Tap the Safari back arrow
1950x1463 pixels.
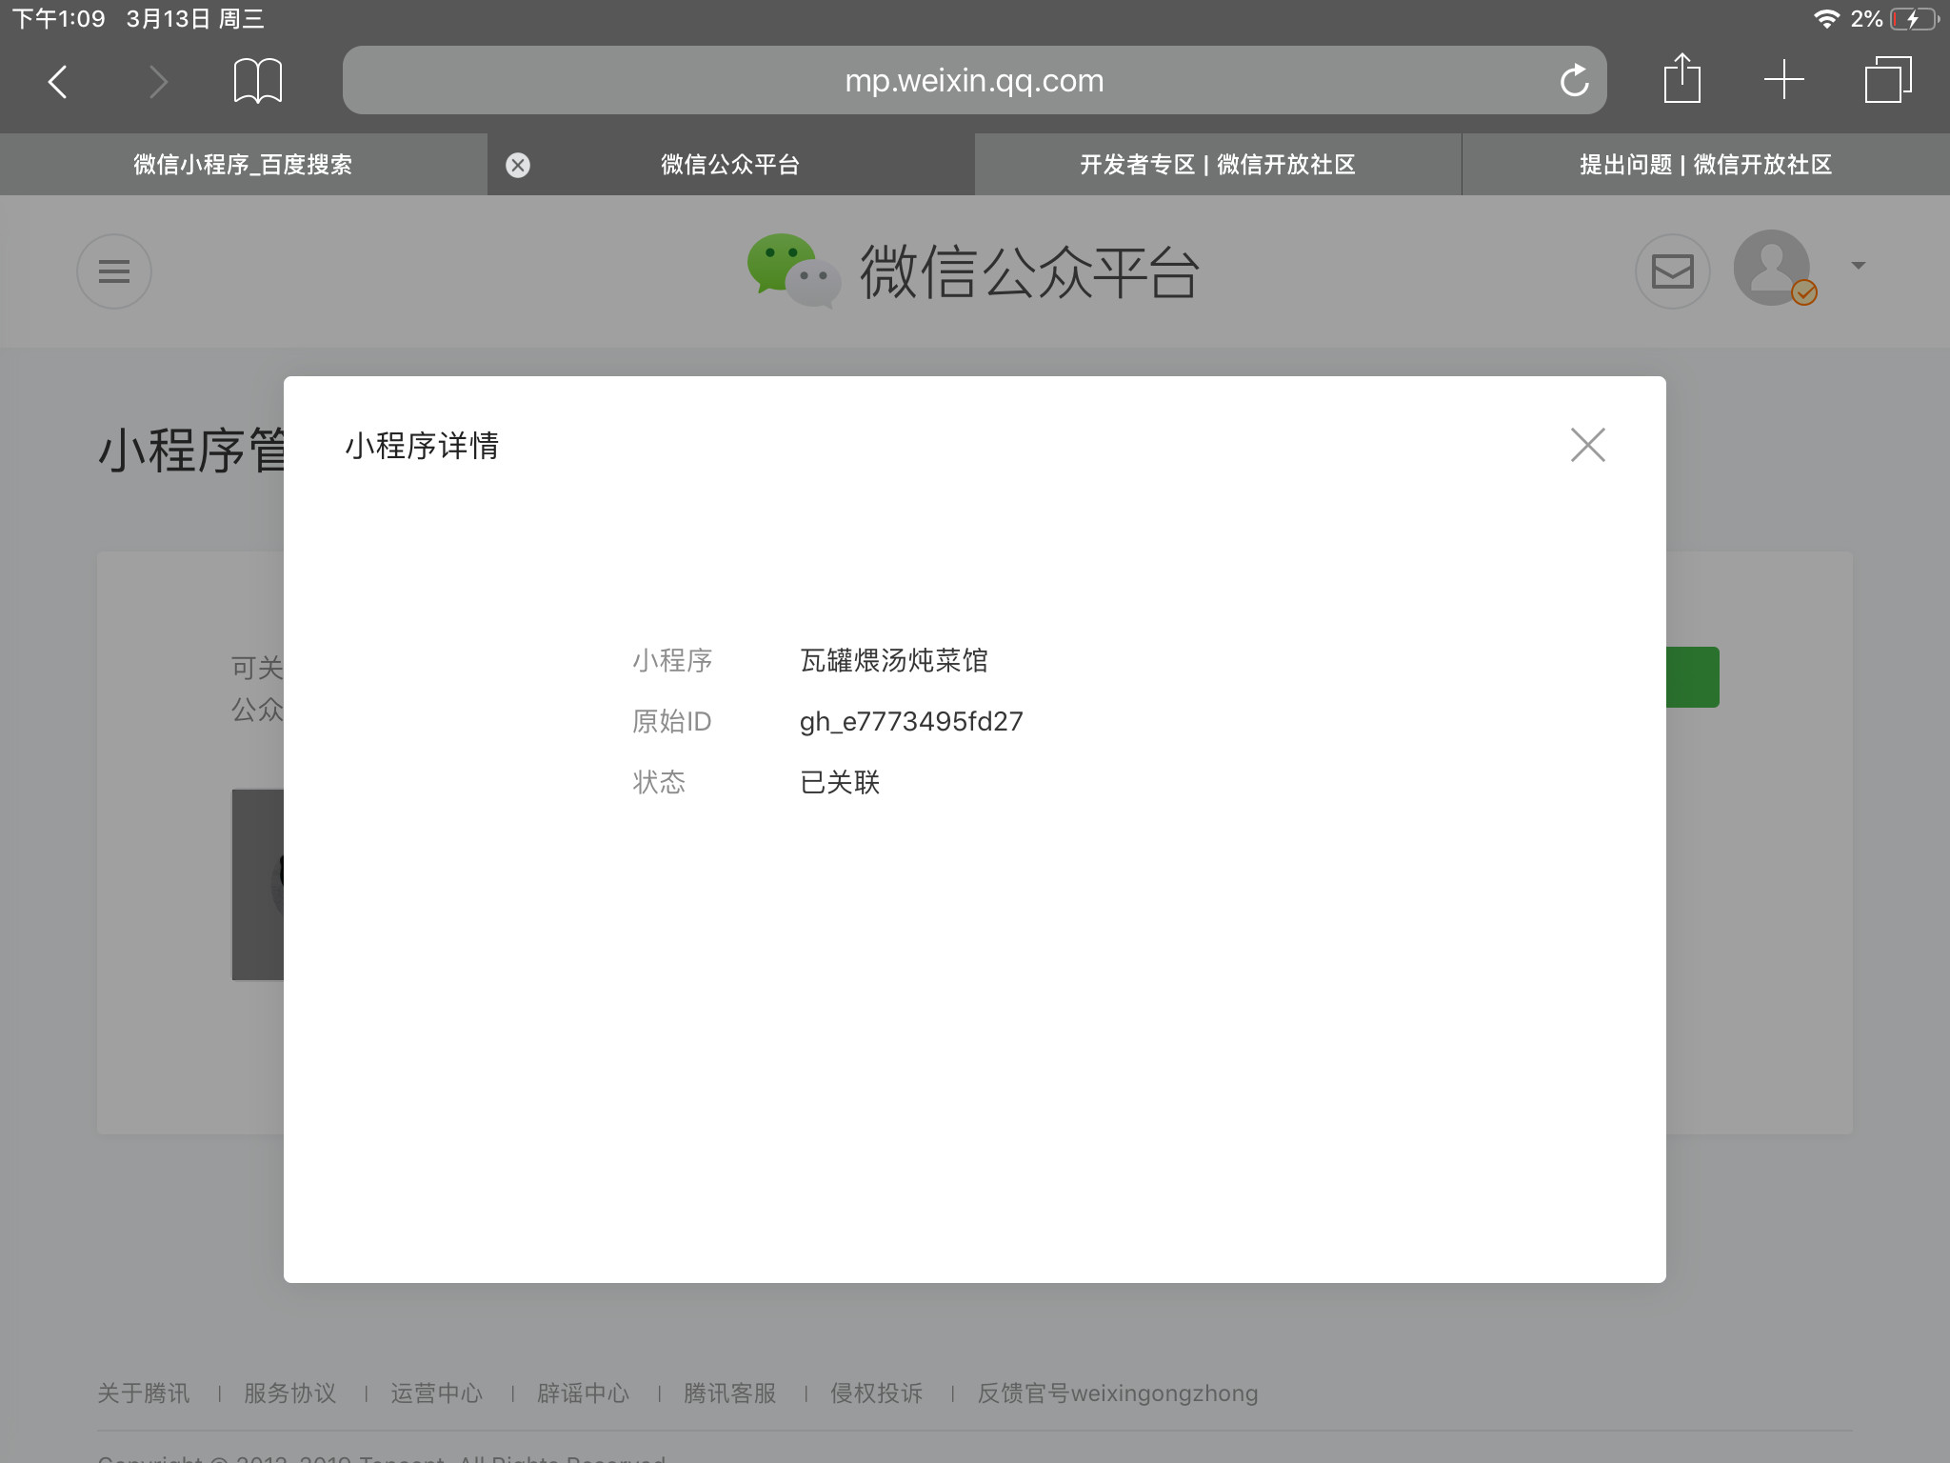point(58,82)
